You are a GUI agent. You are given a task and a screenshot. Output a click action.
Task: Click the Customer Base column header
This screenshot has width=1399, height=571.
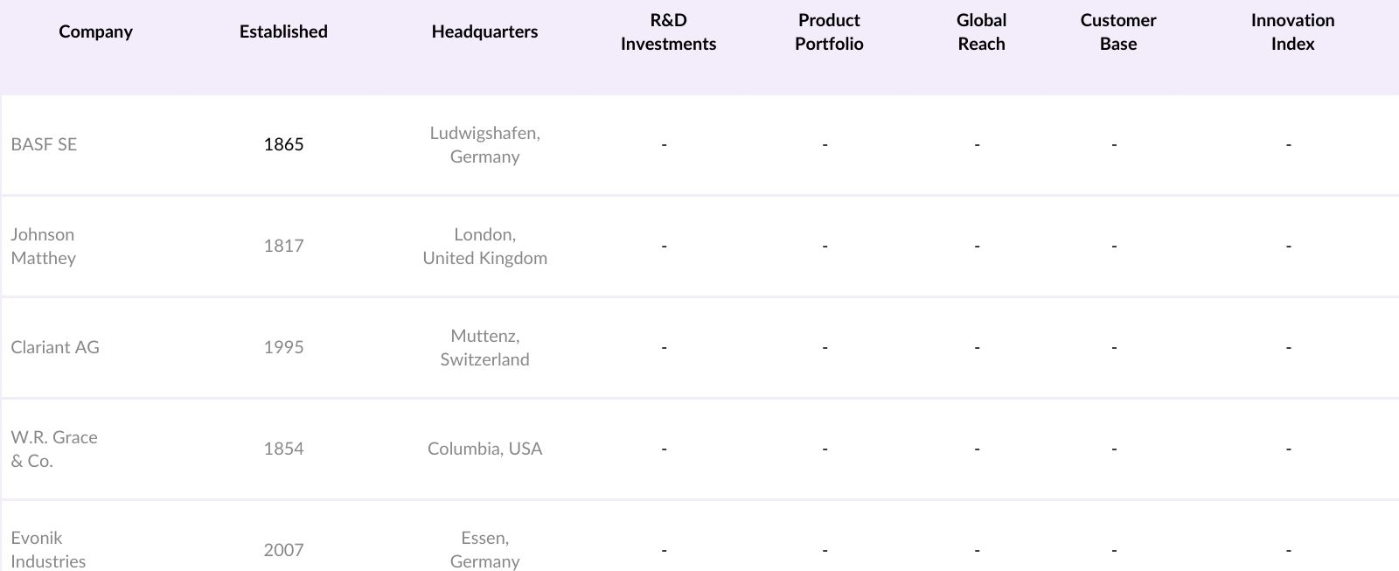[x=1117, y=31]
